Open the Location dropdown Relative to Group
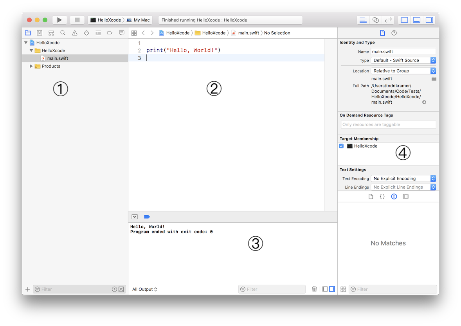The width and height of the screenshot is (461, 326). pos(403,71)
